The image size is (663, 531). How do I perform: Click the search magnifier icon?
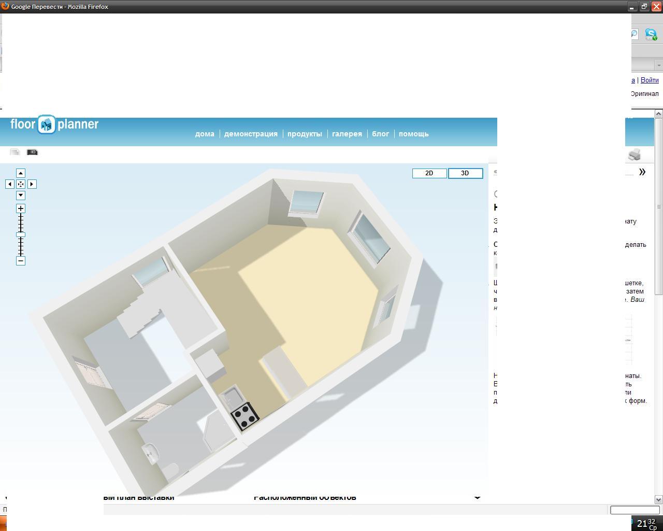[634, 34]
